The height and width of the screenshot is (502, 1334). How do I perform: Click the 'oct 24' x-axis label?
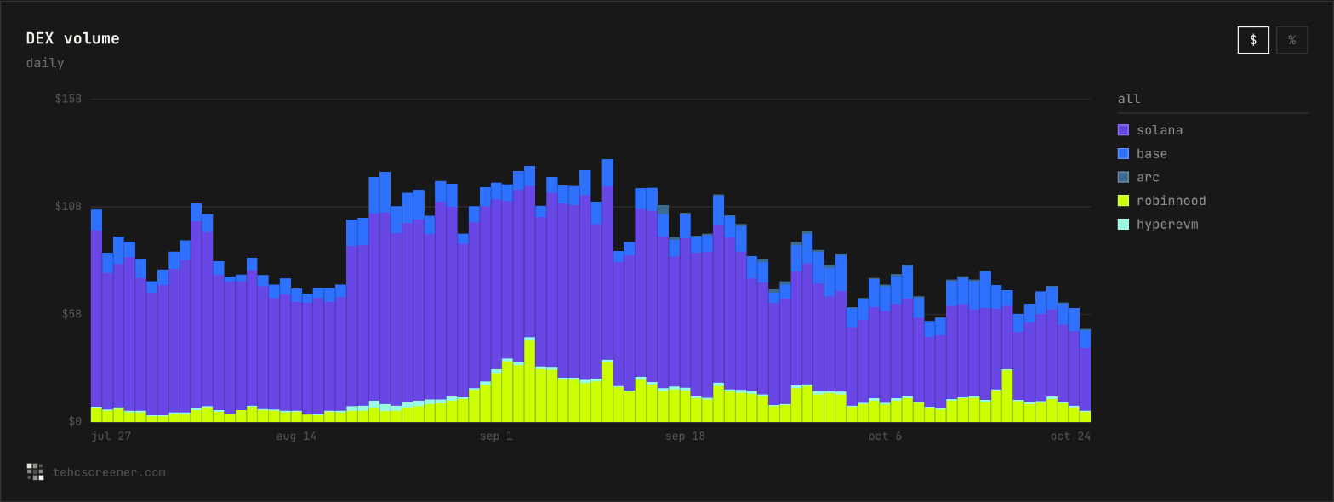pos(1070,436)
